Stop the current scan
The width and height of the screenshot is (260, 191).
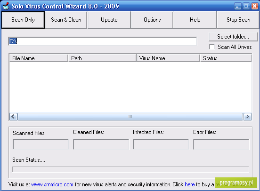[x=238, y=20]
